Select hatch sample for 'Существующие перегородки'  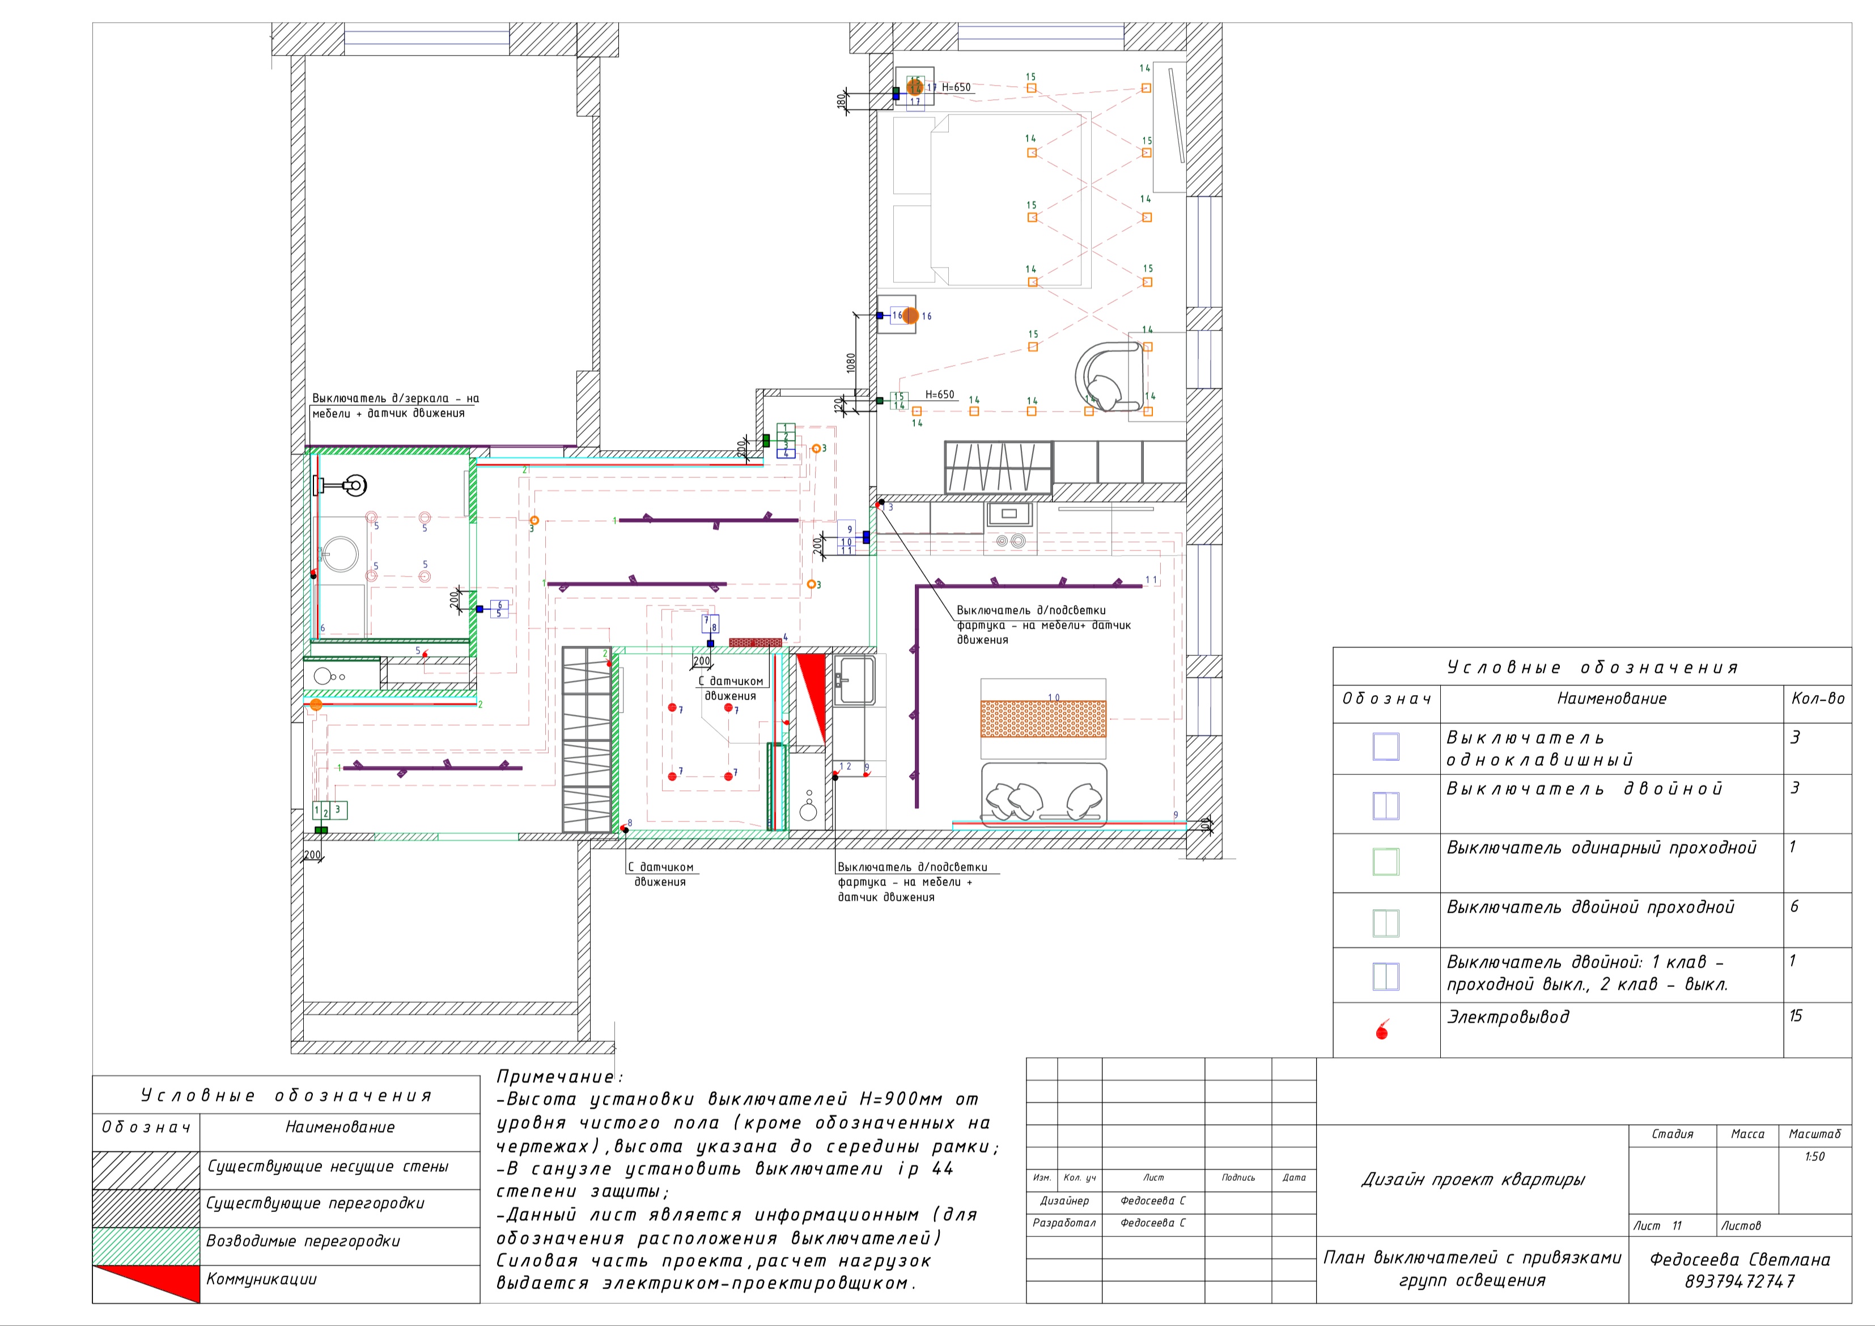click(146, 1208)
